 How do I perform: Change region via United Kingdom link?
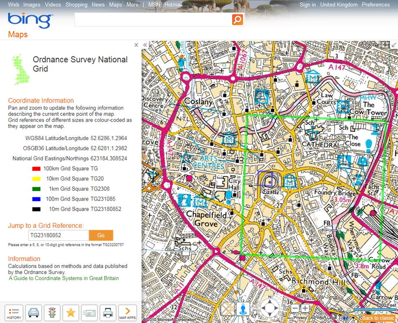tap(339, 5)
